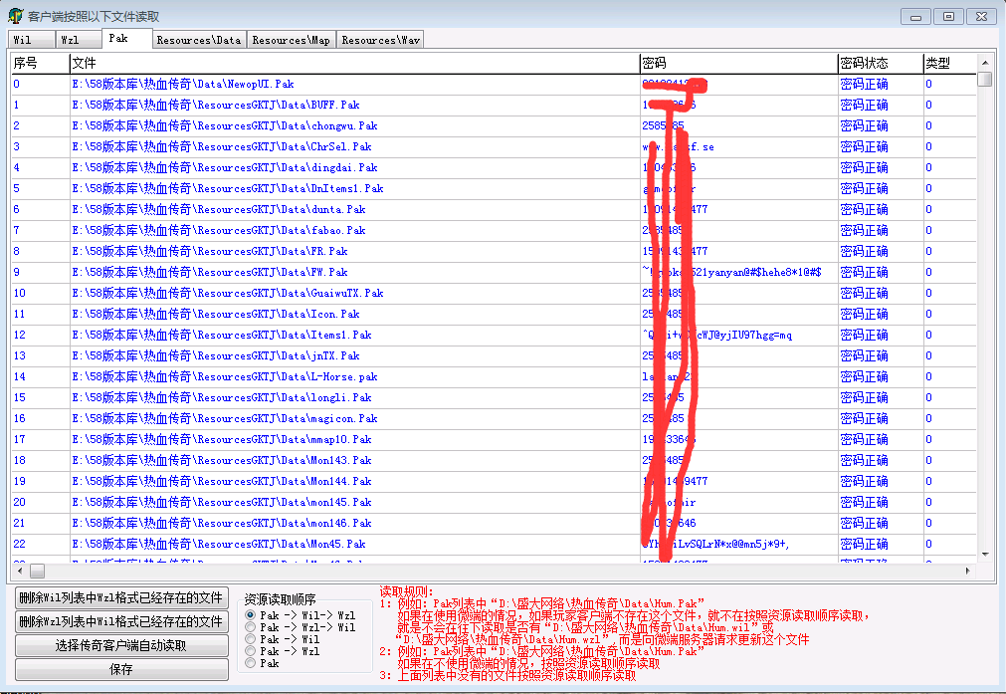
Task: Select the row for Items1.Pak
Action: point(494,335)
